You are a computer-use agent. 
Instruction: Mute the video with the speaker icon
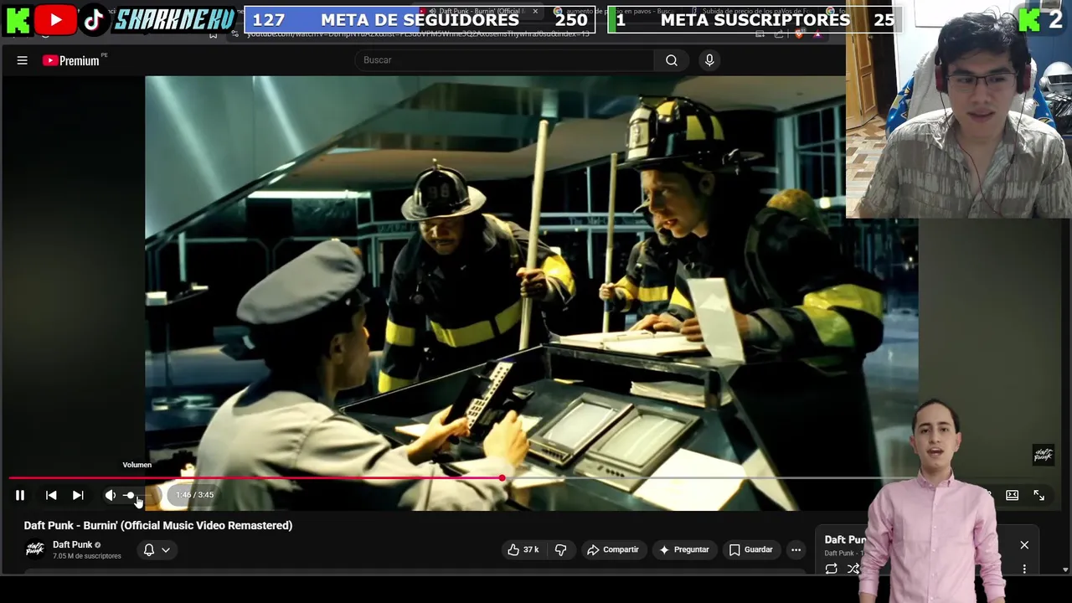[x=110, y=495]
